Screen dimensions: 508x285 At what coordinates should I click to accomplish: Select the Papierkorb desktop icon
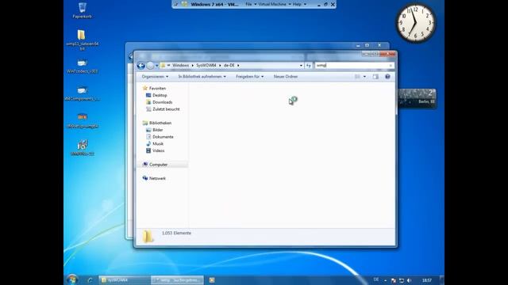[x=82, y=10]
